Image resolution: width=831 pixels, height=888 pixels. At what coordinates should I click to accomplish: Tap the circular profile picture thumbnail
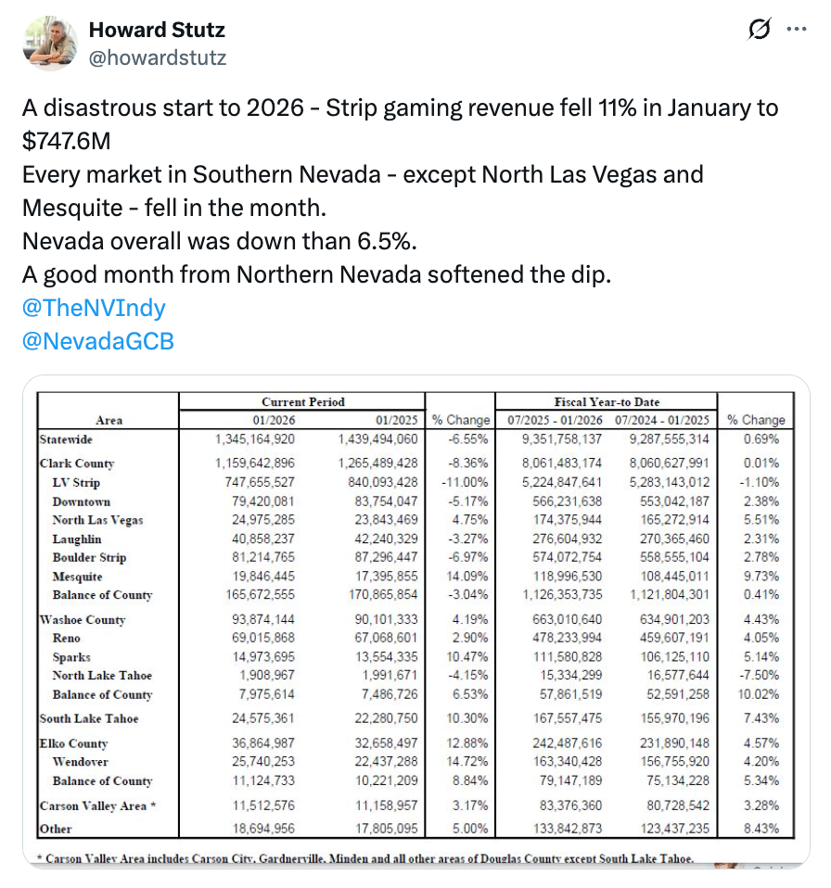point(50,44)
